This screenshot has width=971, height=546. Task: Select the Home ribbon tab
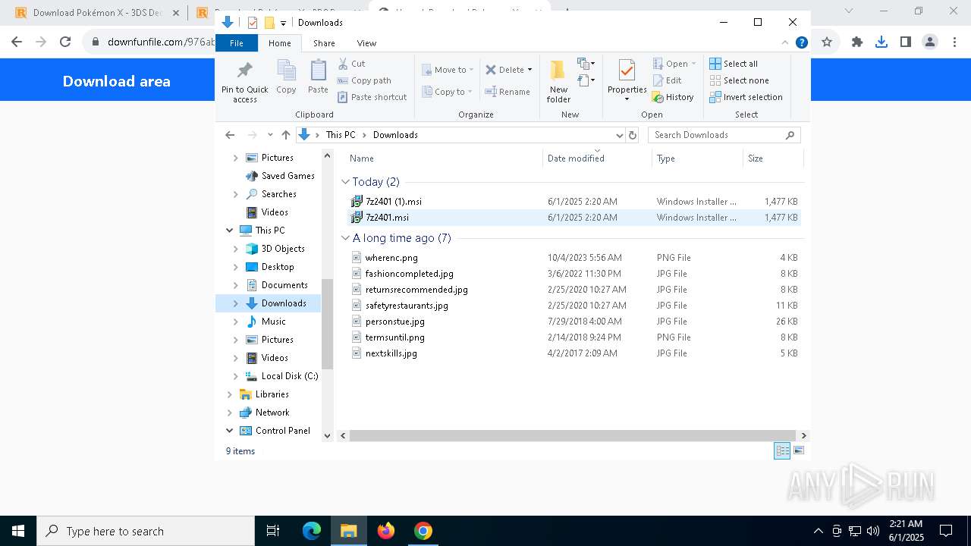click(x=280, y=43)
